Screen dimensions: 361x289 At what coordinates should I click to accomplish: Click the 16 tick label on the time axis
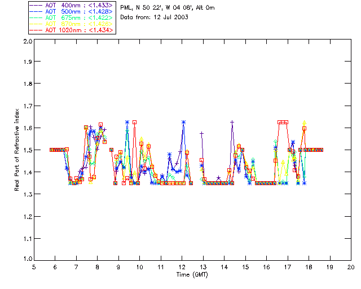click(x=266, y=268)
